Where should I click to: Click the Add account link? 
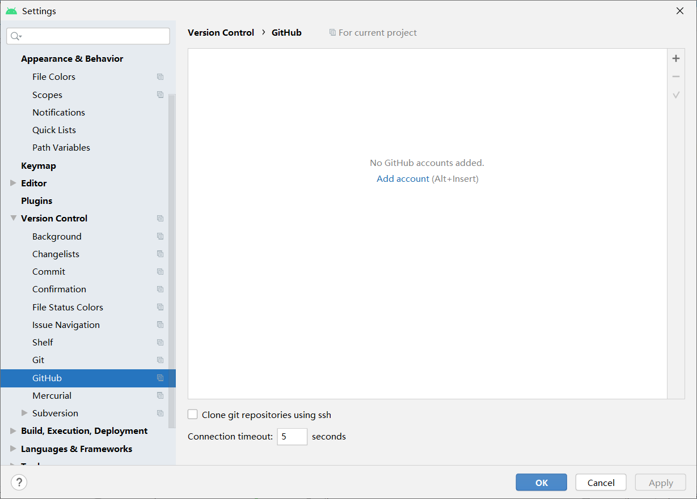[403, 178]
